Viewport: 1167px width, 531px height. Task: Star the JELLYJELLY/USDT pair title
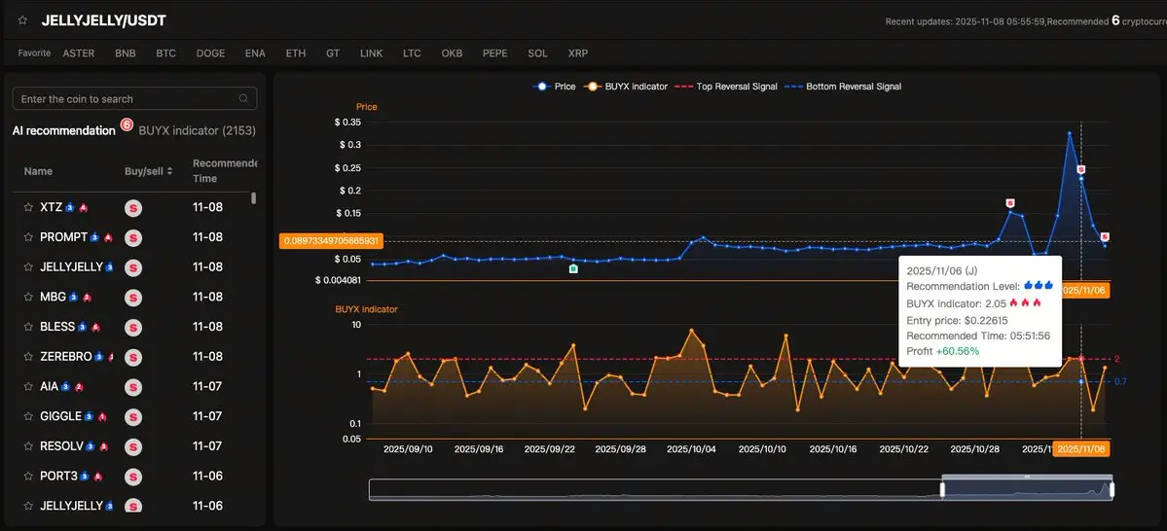click(x=23, y=20)
